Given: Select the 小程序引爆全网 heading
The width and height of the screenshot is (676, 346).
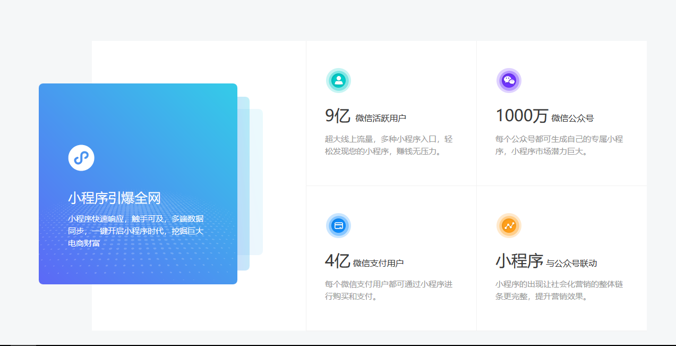Looking at the screenshot, I should [x=114, y=198].
